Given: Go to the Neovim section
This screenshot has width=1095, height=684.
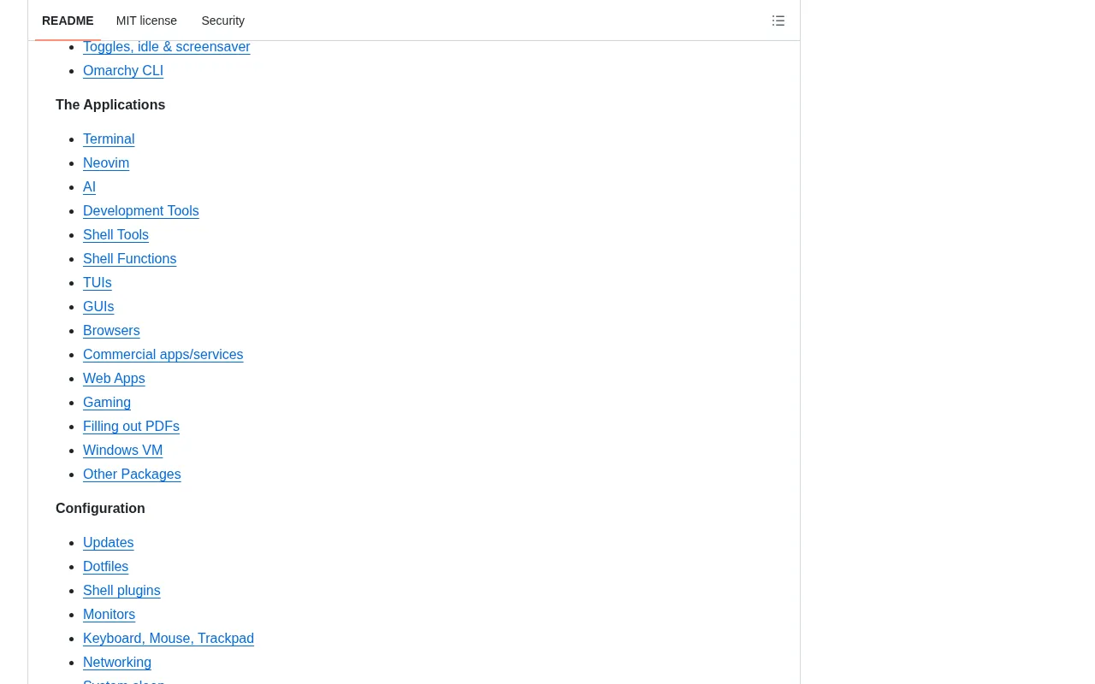Looking at the screenshot, I should click(106, 163).
